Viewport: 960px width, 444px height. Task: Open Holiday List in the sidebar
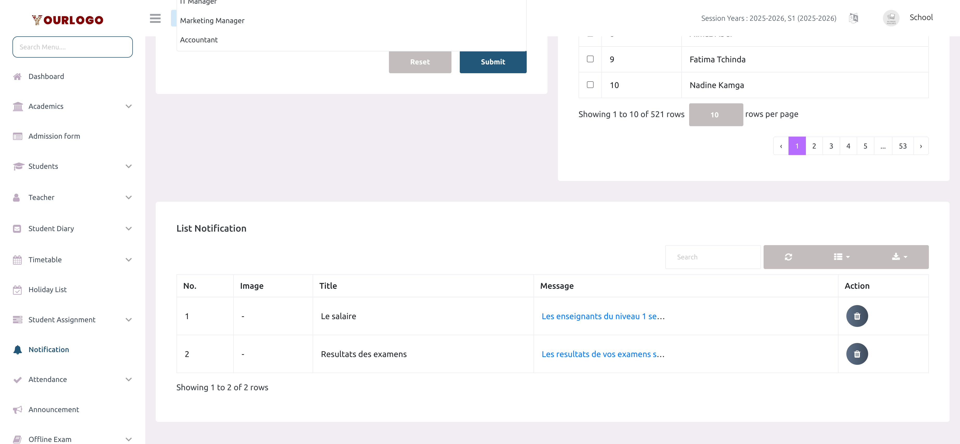pyautogui.click(x=47, y=289)
